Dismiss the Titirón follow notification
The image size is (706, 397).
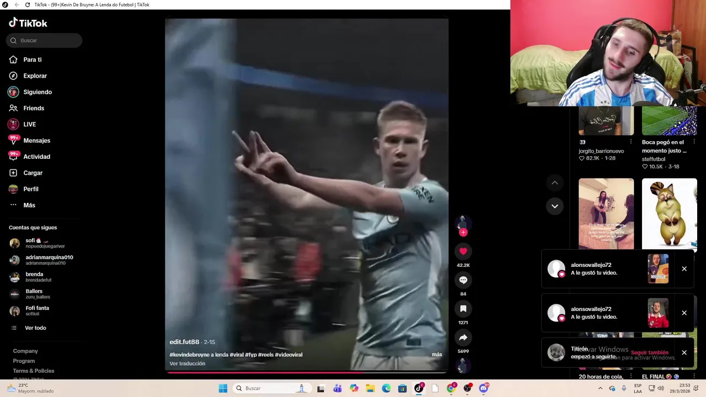(684, 353)
